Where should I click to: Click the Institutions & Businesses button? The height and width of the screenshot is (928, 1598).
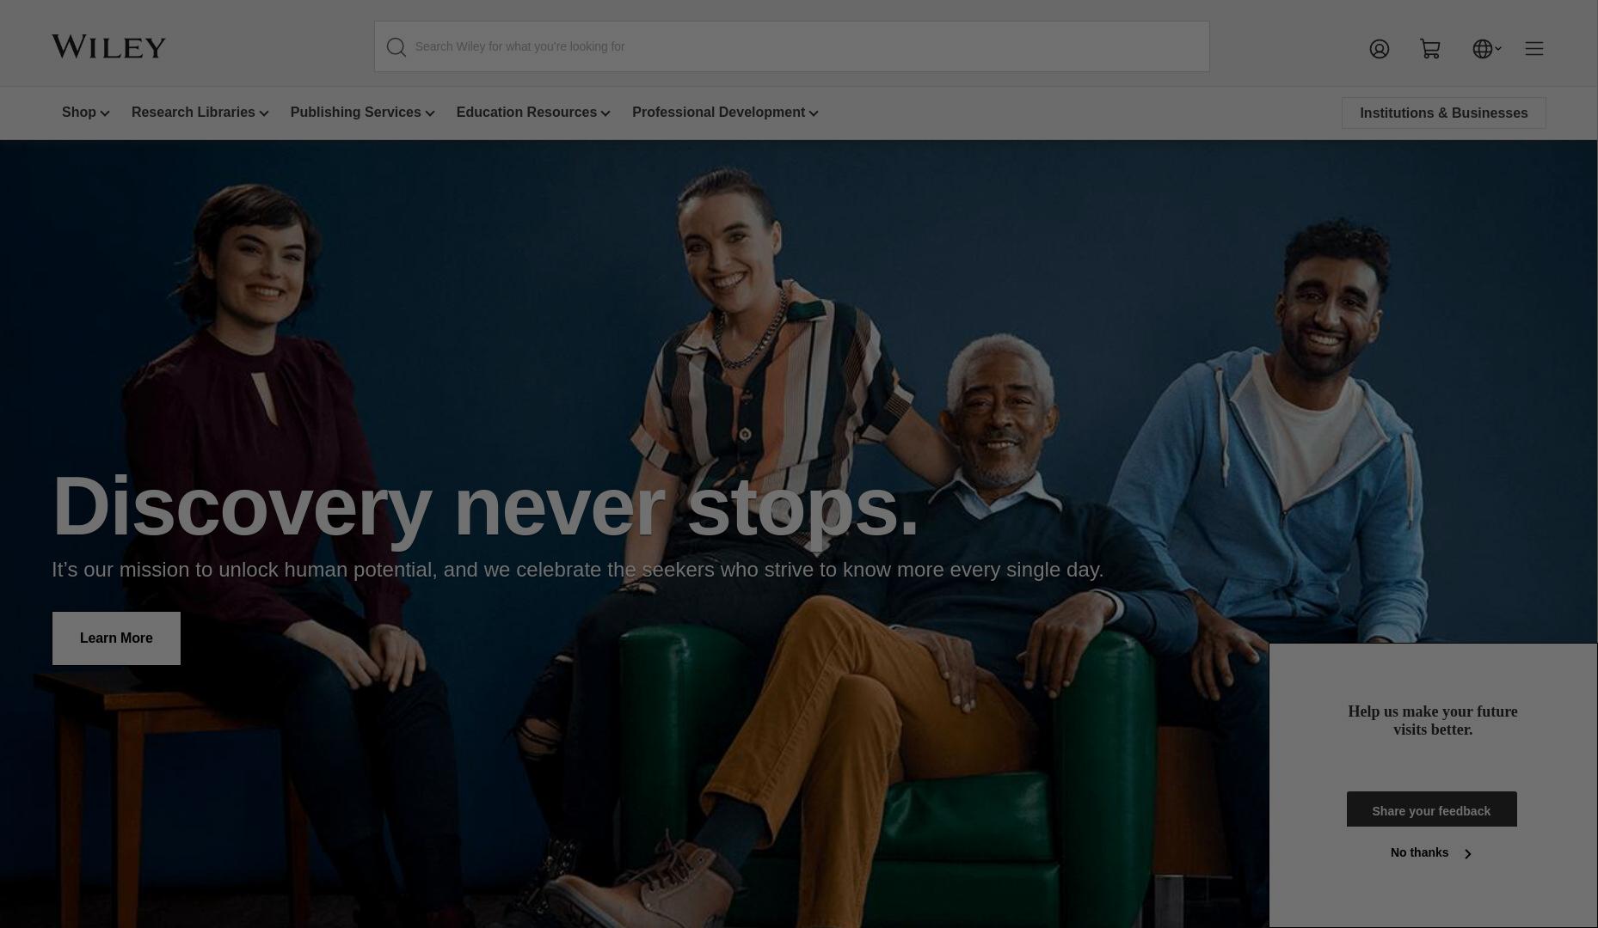[x=1444, y=113]
